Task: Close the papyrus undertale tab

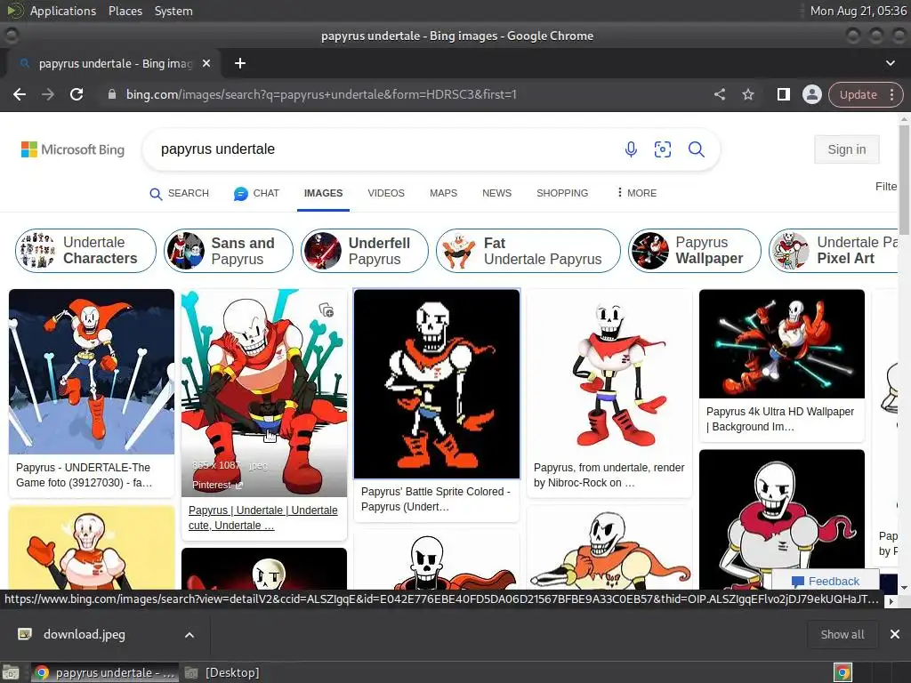Action: point(206,63)
